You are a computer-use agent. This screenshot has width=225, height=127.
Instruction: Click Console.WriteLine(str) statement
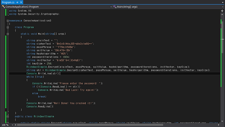coord(43,74)
